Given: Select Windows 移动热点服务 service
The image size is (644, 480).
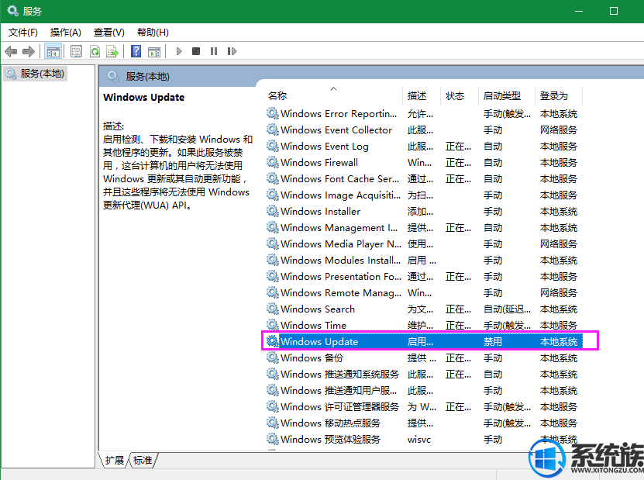Looking at the screenshot, I should coord(331,423).
